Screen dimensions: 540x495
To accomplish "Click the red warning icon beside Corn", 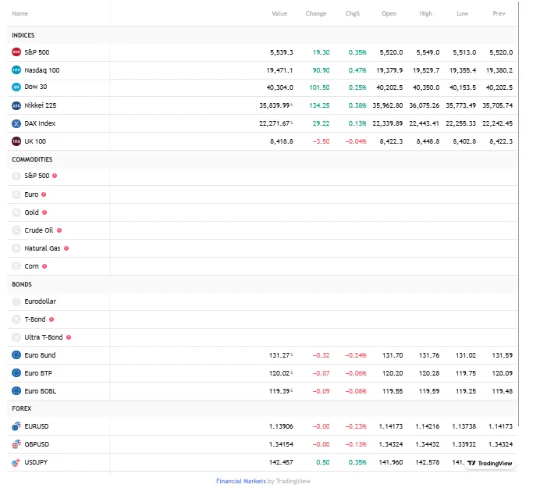I will click(44, 266).
